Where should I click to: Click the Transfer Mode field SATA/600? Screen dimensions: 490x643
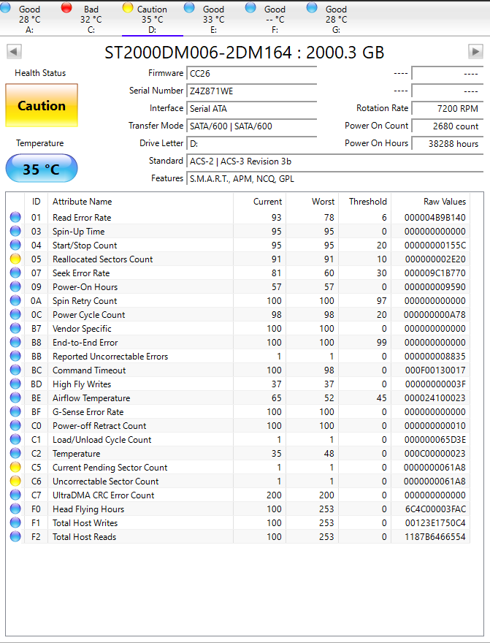click(251, 126)
